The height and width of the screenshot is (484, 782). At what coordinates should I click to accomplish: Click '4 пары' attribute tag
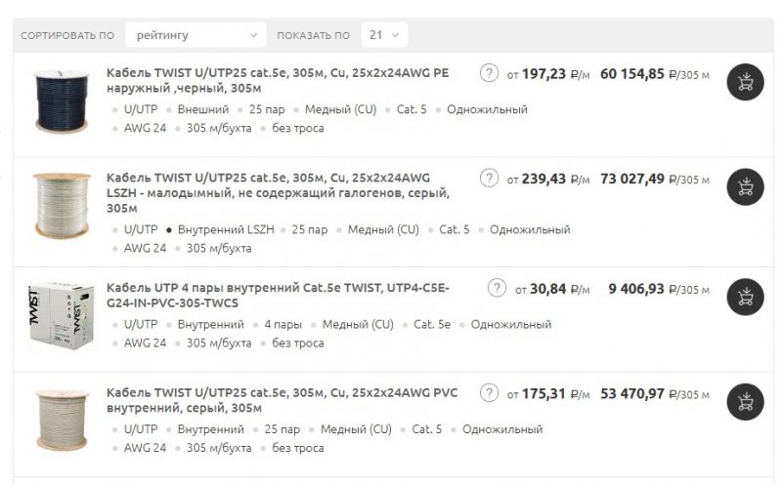pos(282,325)
